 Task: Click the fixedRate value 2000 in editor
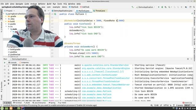[121, 20]
